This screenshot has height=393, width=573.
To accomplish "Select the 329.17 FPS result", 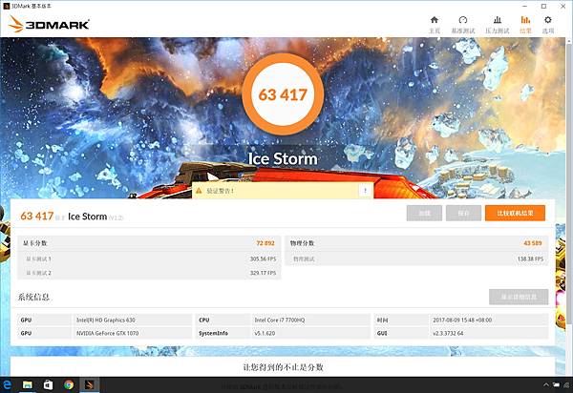I will click(x=264, y=273).
